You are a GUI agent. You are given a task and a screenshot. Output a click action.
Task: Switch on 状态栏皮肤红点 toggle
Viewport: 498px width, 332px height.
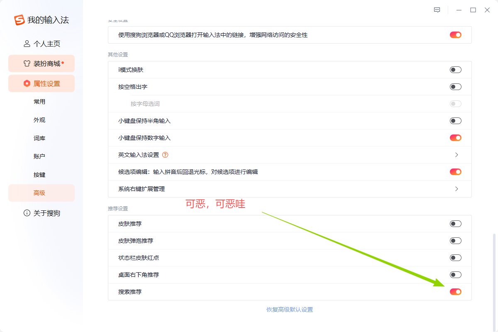tap(456, 258)
